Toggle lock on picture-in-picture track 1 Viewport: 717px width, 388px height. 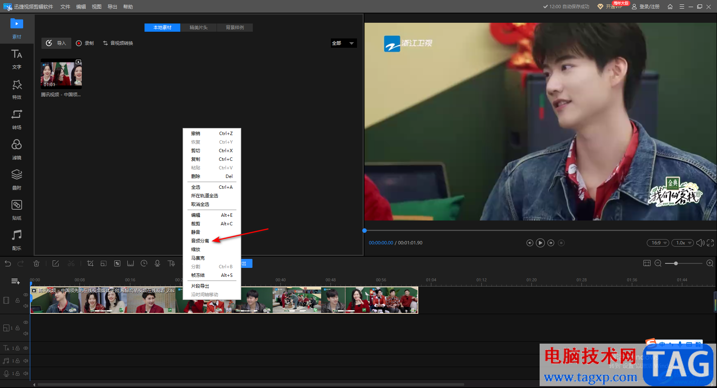17,328
